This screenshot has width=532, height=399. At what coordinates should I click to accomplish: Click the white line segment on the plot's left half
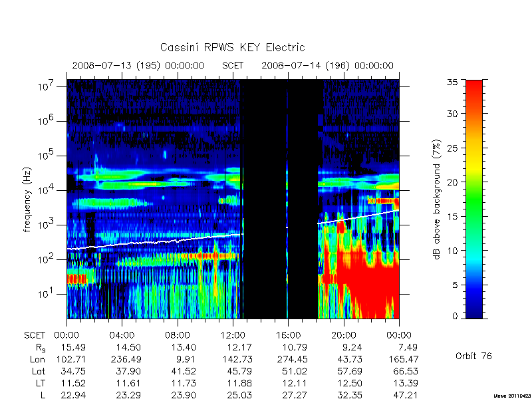tap(155, 241)
